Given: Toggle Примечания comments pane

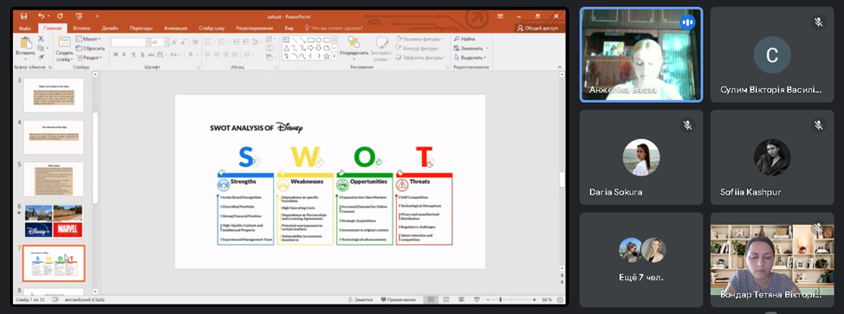Looking at the screenshot, I should coord(398,299).
